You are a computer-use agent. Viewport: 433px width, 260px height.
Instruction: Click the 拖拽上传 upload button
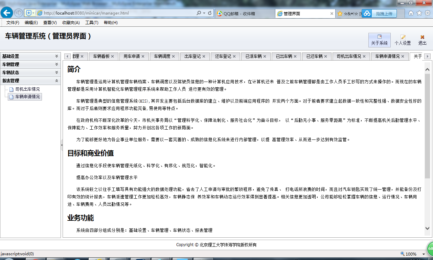384,14
